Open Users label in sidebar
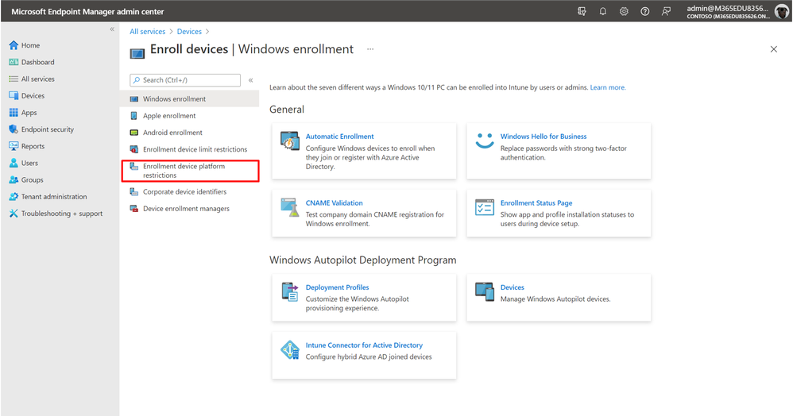The width and height of the screenshot is (793, 416). click(x=29, y=163)
